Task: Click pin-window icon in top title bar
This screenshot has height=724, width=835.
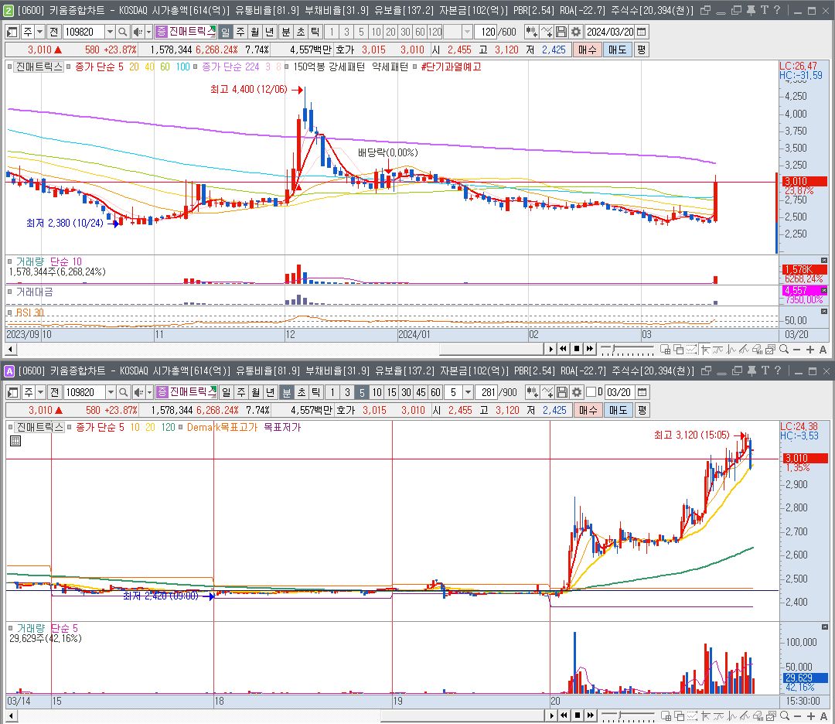Action: point(751,10)
